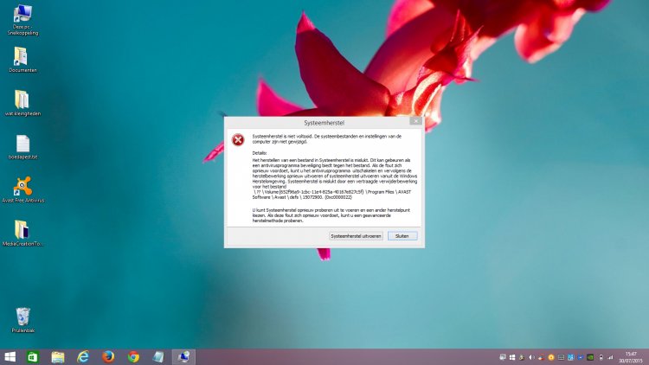The image size is (649, 365).
Task: Launch Google Chrome from taskbar
Action: click(133, 356)
